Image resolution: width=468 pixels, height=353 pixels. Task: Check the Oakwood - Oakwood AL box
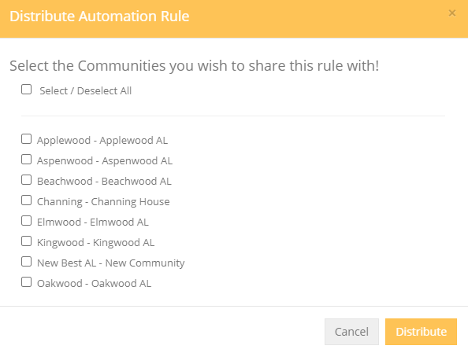(26, 281)
